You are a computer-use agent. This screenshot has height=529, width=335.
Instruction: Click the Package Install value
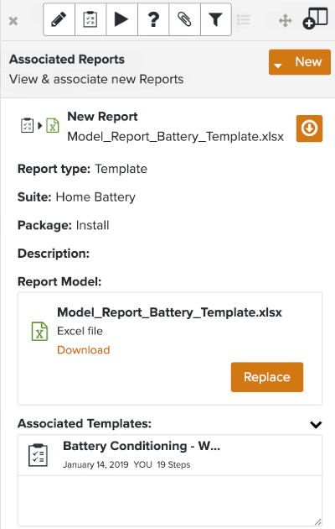92,225
